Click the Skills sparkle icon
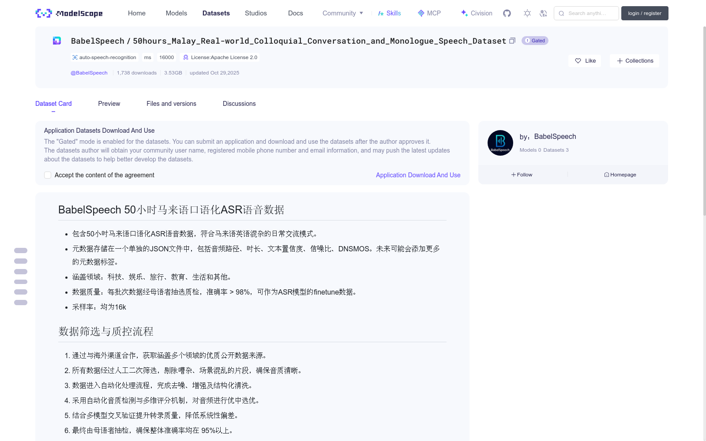Image resolution: width=706 pixels, height=441 pixels. 381,13
